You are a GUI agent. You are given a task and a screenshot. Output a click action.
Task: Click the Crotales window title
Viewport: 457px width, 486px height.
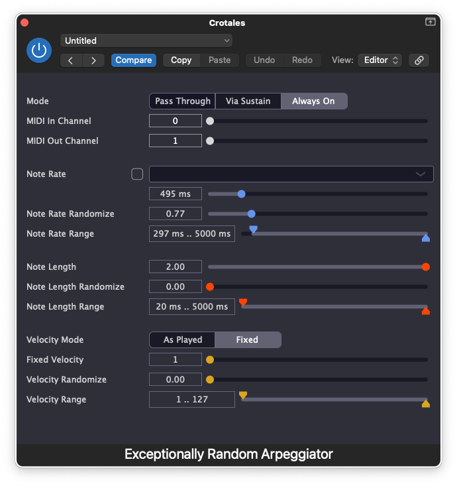coord(227,23)
